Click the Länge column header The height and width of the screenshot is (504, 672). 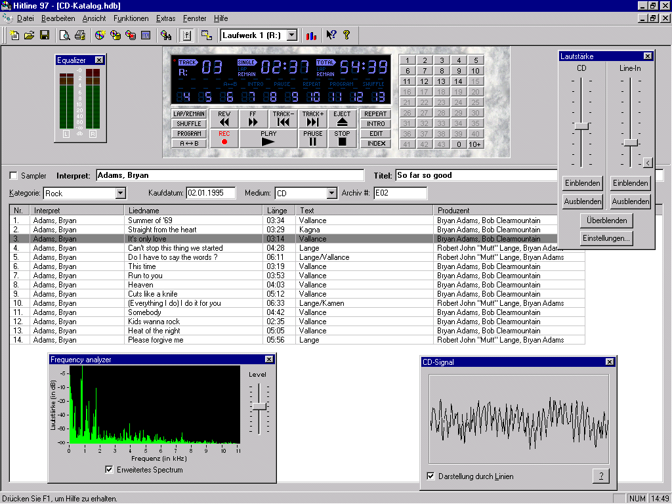point(278,211)
